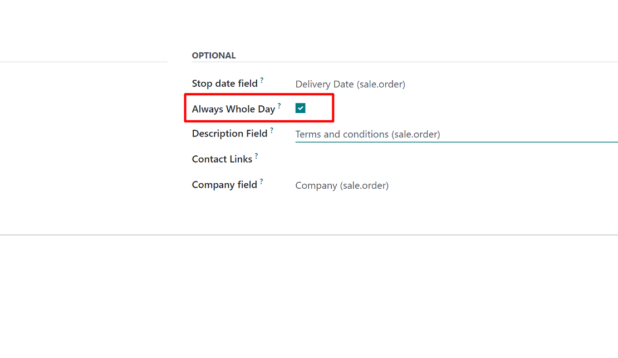618x358 pixels.
Task: Click help tooltip icon beside Always Whole Day
Action: 279,106
